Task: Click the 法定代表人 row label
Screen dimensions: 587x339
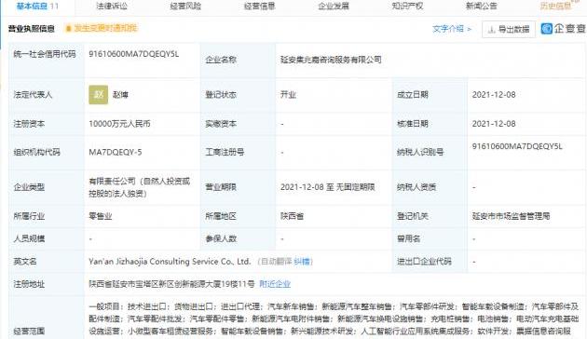Action: pos(33,95)
